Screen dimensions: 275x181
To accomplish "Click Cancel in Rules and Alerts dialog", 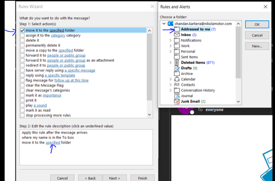I will coord(257,35).
